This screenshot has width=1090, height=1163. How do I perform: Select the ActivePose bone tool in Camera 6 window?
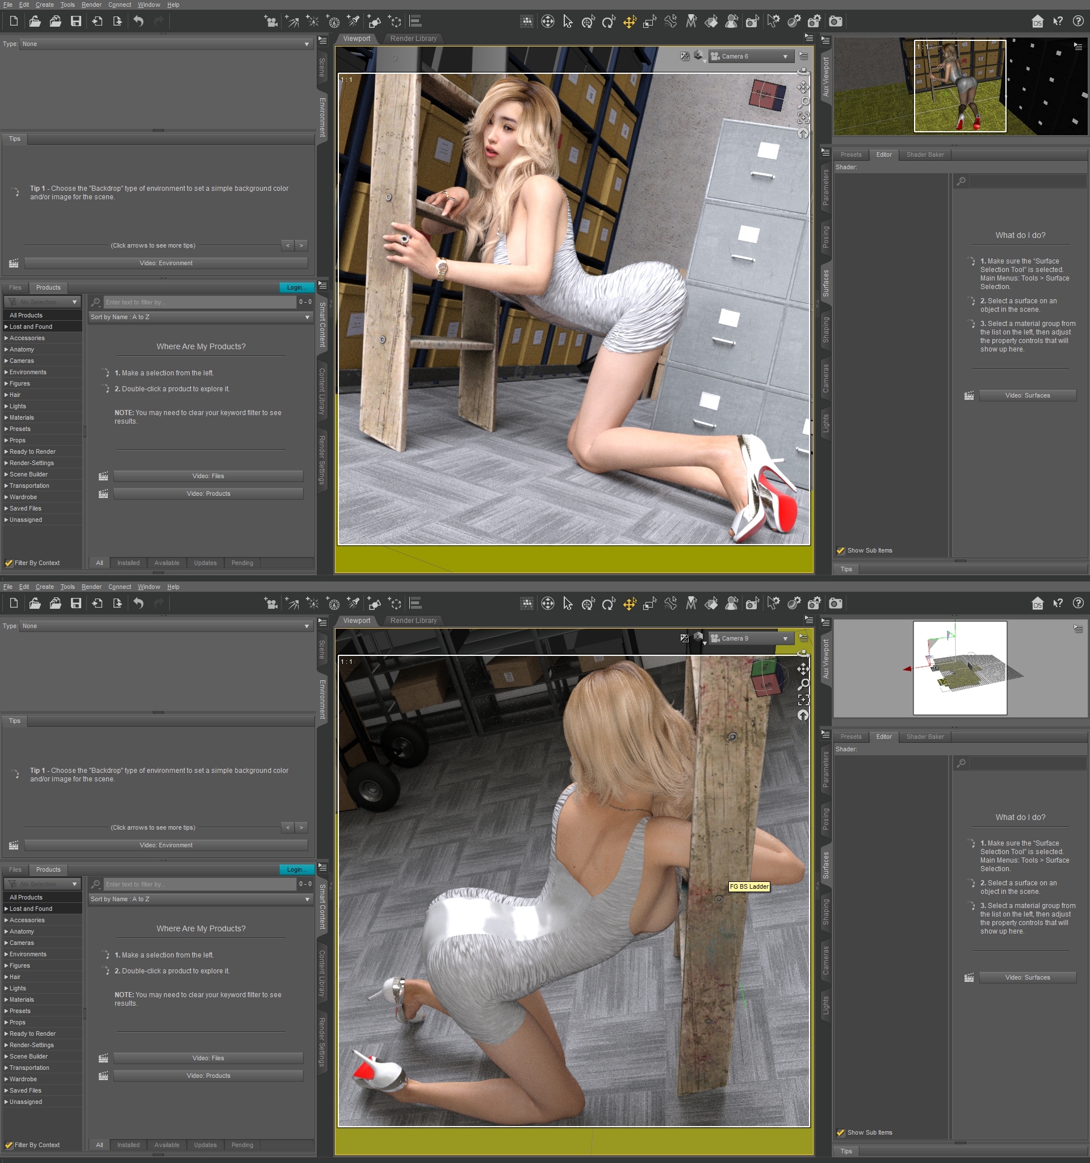[x=670, y=22]
